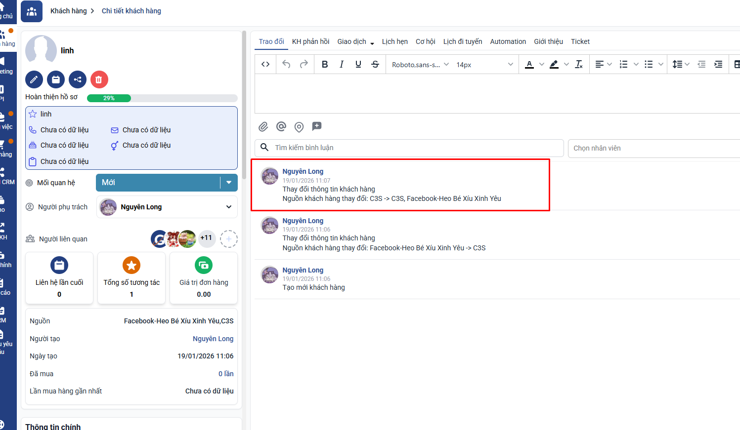Click Nguyên Long creator link
The height and width of the screenshot is (430, 740).
pyautogui.click(x=213, y=339)
